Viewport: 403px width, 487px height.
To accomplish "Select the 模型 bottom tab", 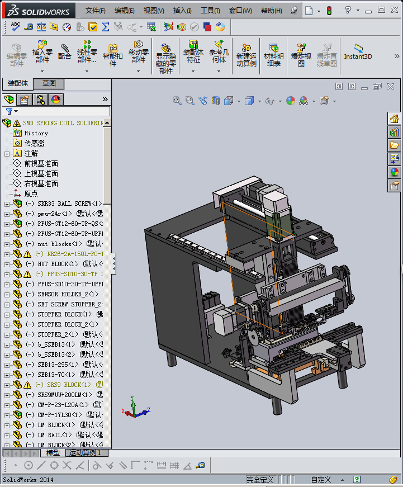I will tap(53, 453).
